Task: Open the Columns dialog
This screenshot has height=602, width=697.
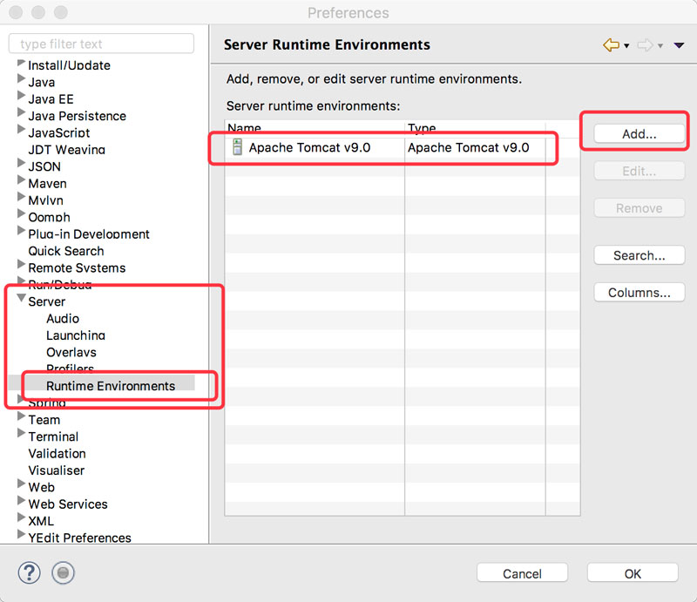Action: (x=639, y=292)
